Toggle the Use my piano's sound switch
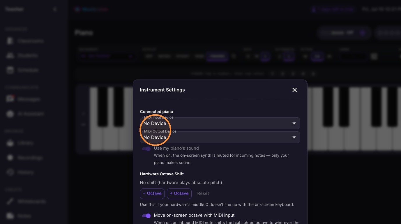Image resolution: width=401 pixels, height=224 pixels. [146, 149]
